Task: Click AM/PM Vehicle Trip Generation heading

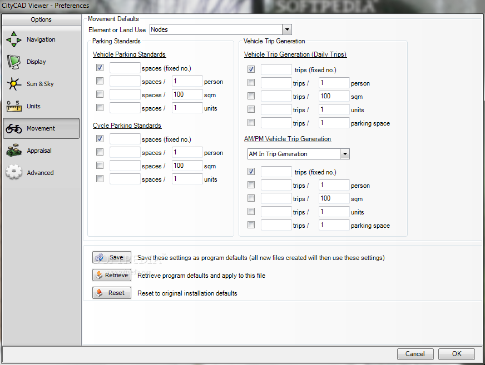Action: click(288, 139)
